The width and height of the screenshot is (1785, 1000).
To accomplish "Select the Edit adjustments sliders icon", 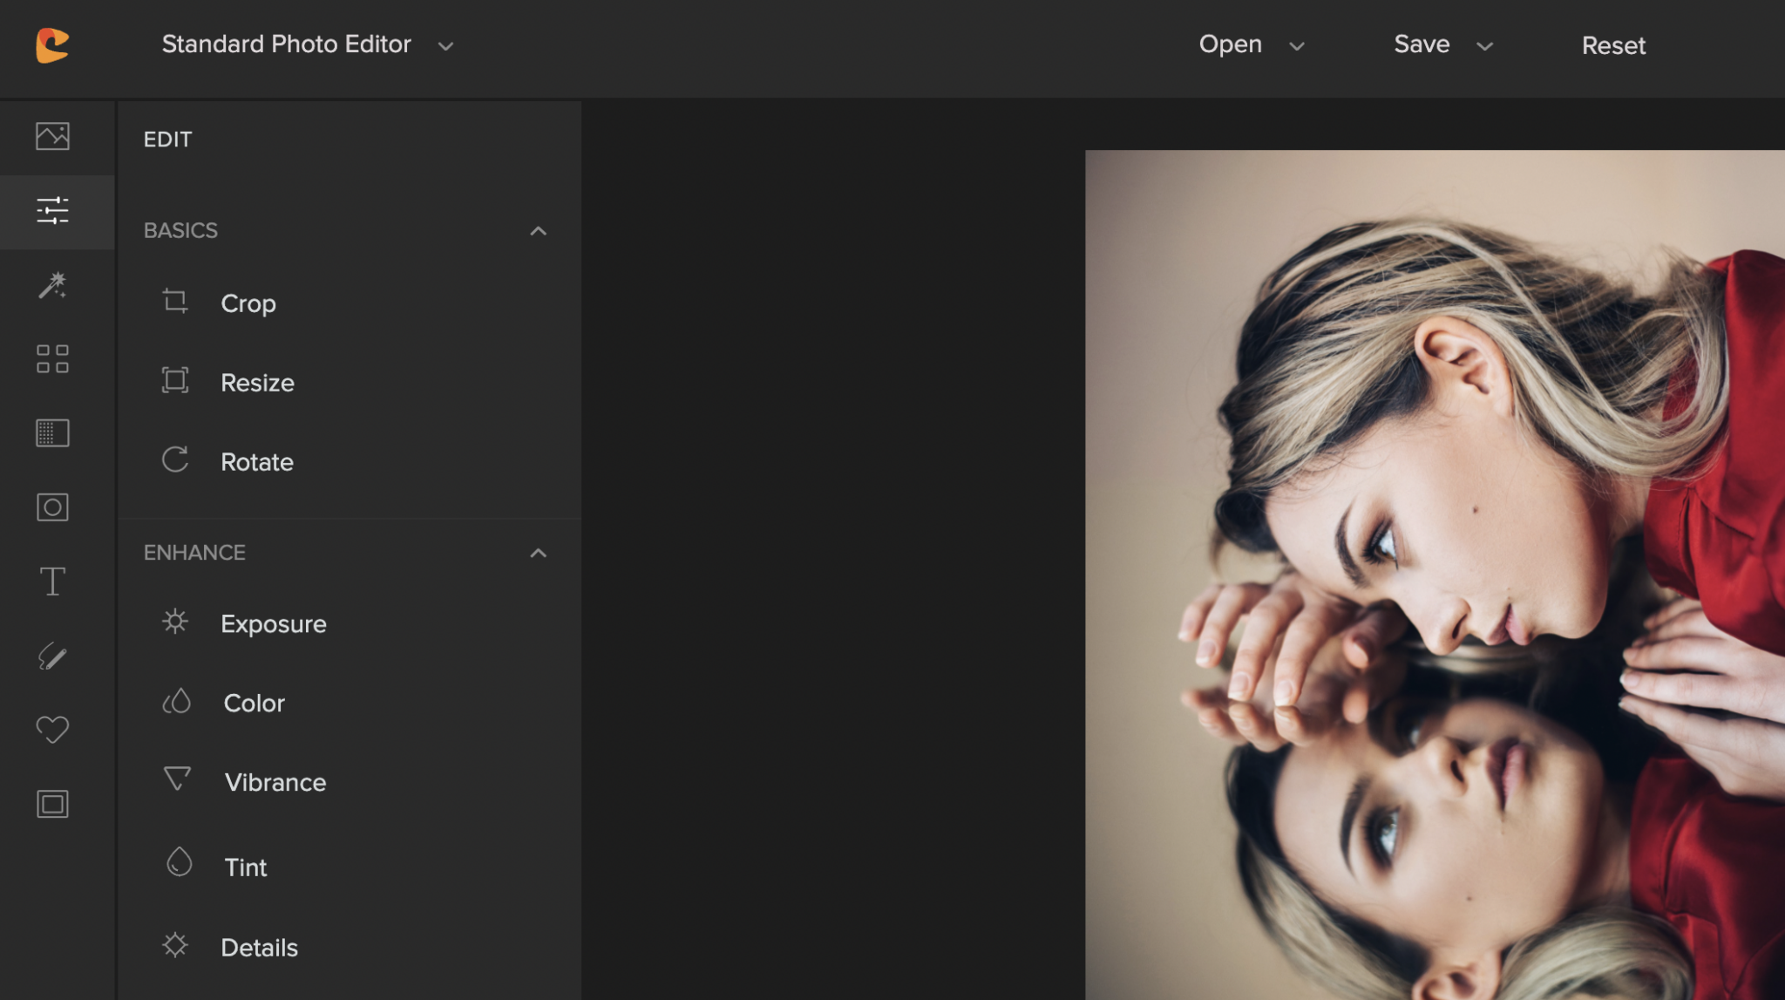I will 52,210.
